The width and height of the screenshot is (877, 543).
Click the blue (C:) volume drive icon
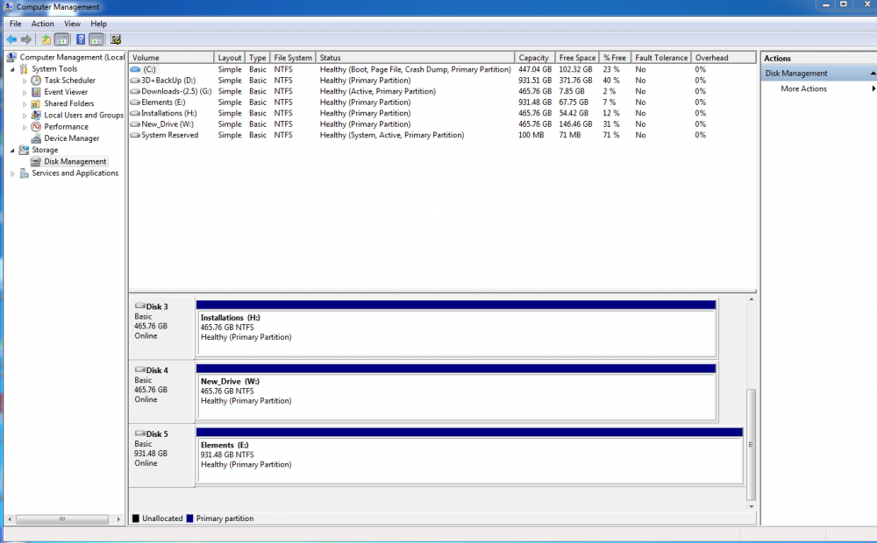[x=135, y=70]
